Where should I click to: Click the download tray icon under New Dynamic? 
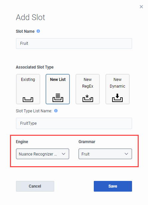117,98
